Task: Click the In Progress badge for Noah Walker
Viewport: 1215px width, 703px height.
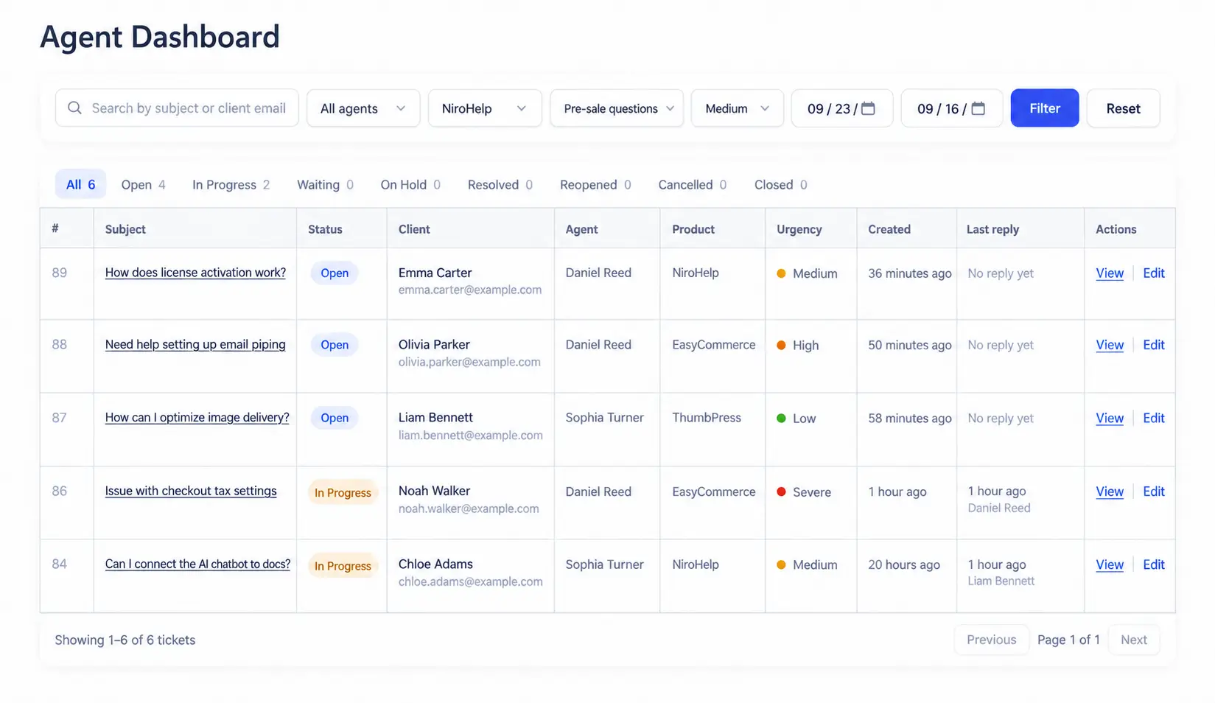Action: click(x=343, y=493)
